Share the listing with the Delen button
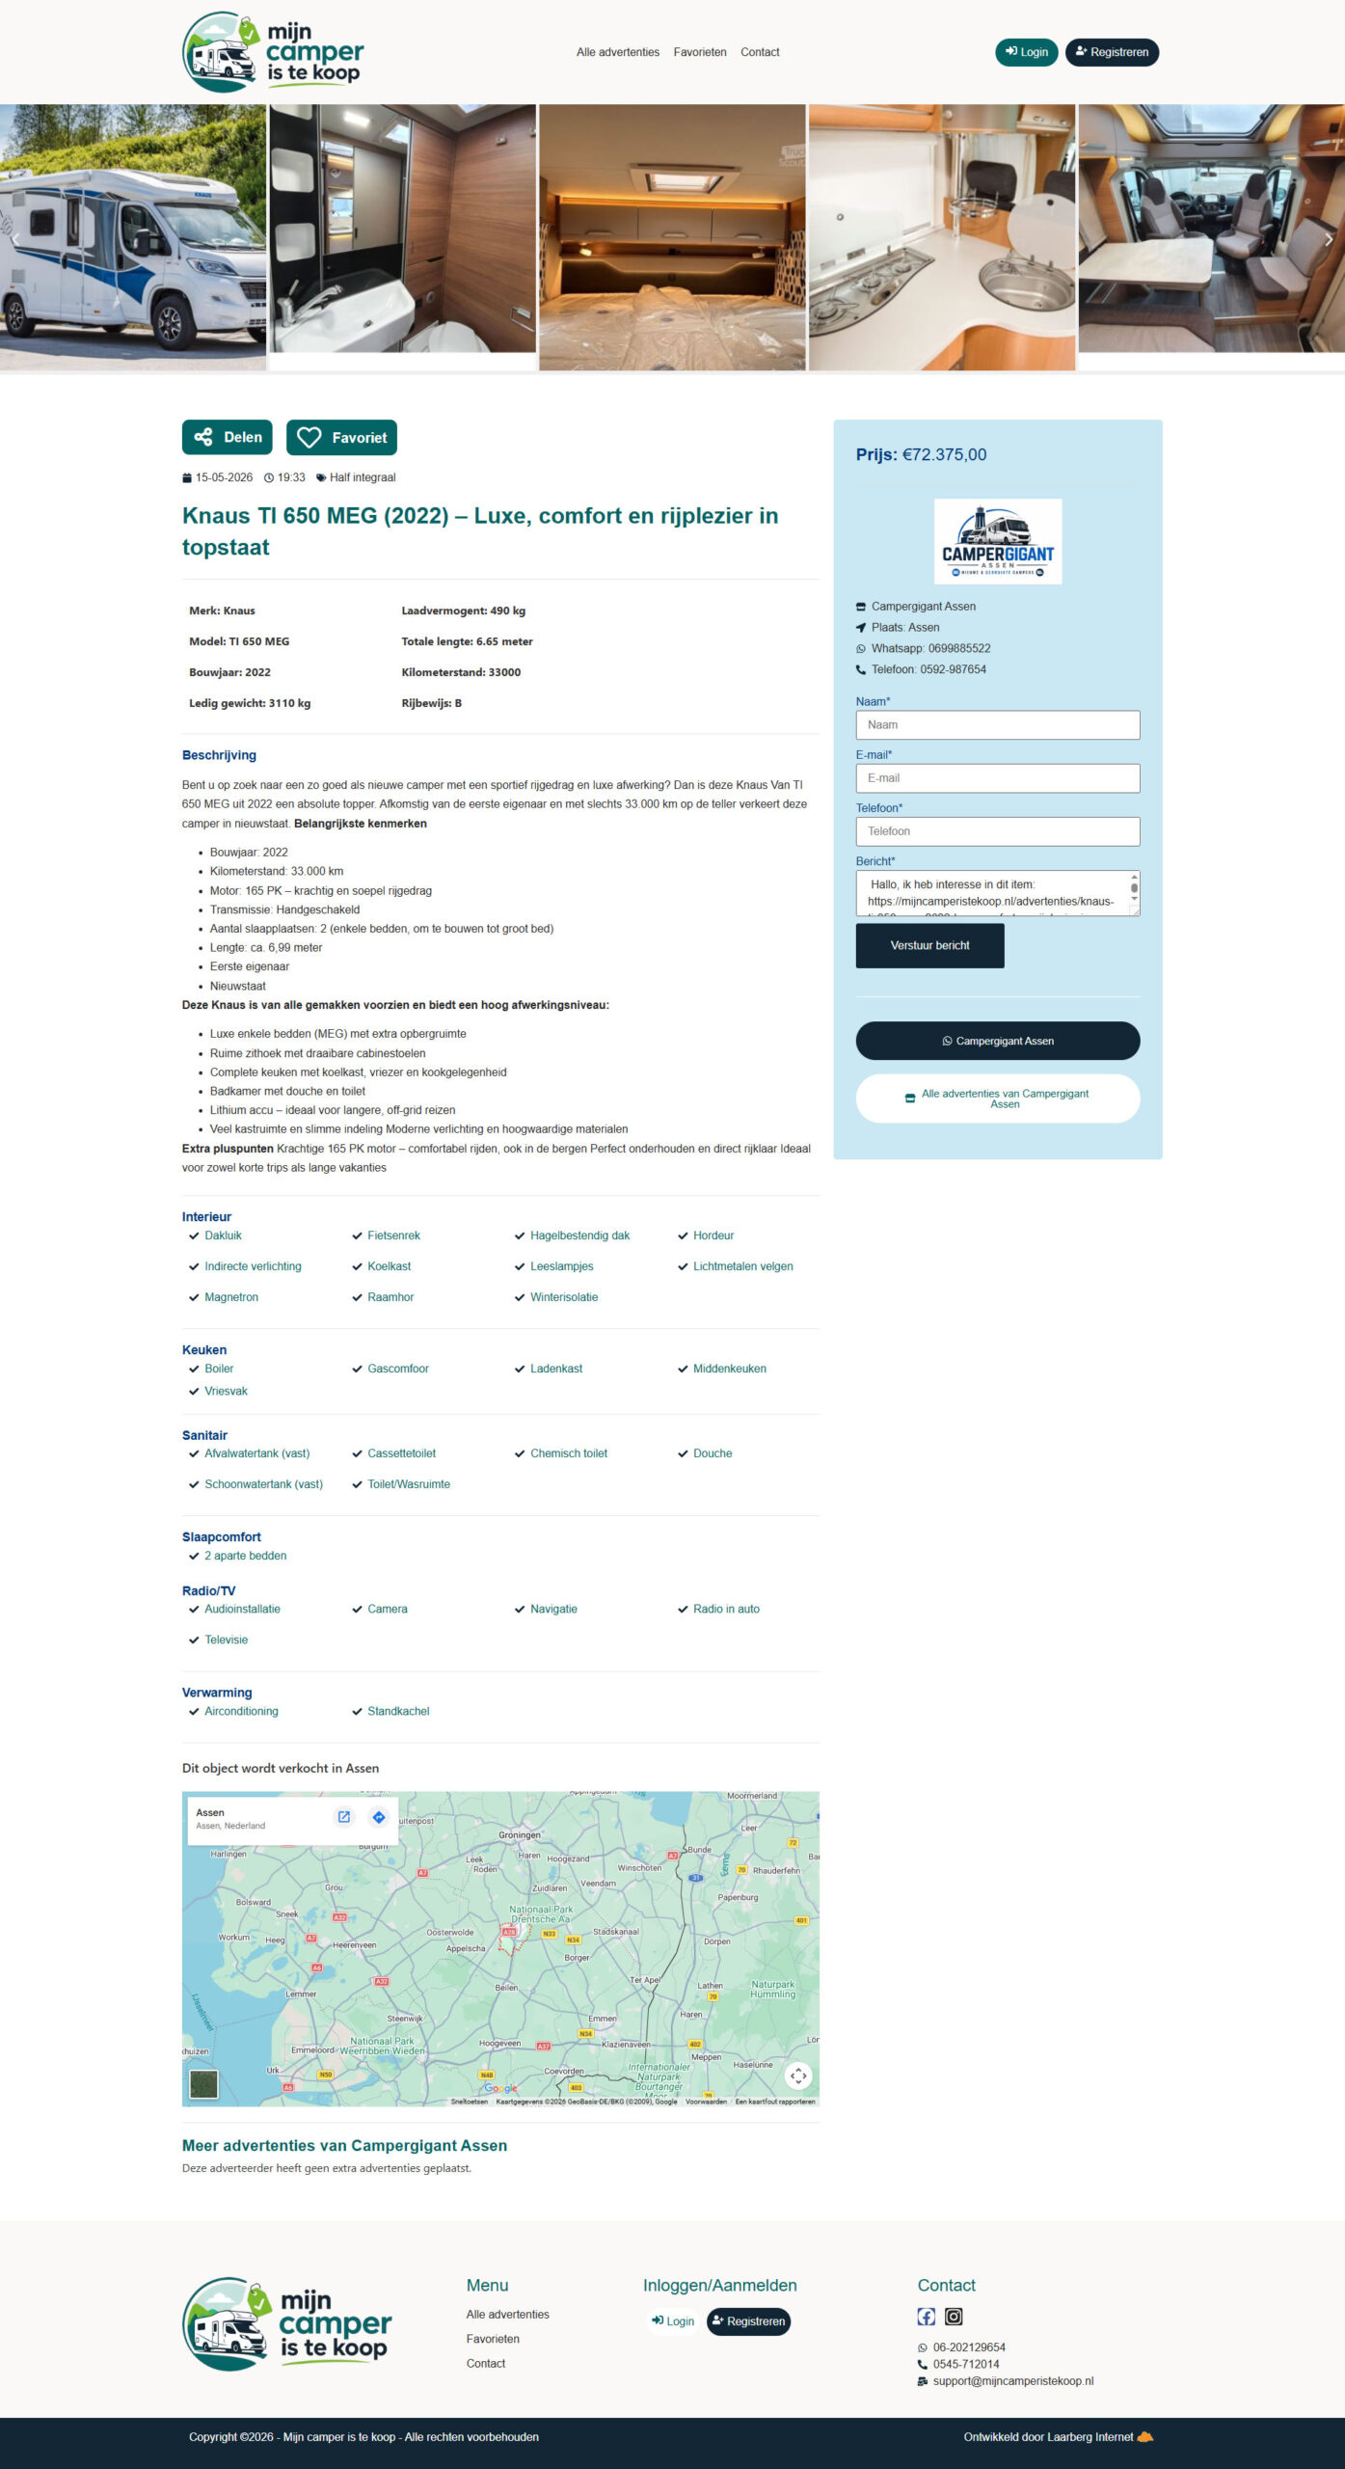Image resolution: width=1345 pixels, height=2469 pixels. (228, 438)
